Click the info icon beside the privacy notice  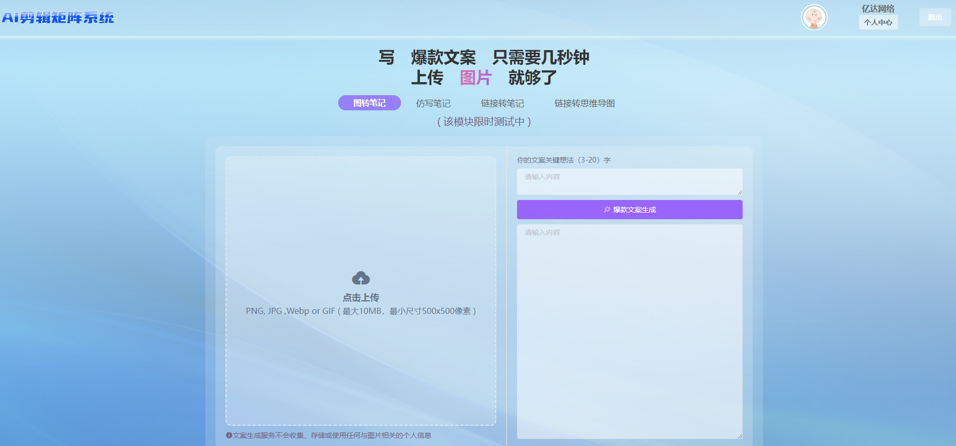pyautogui.click(x=229, y=435)
